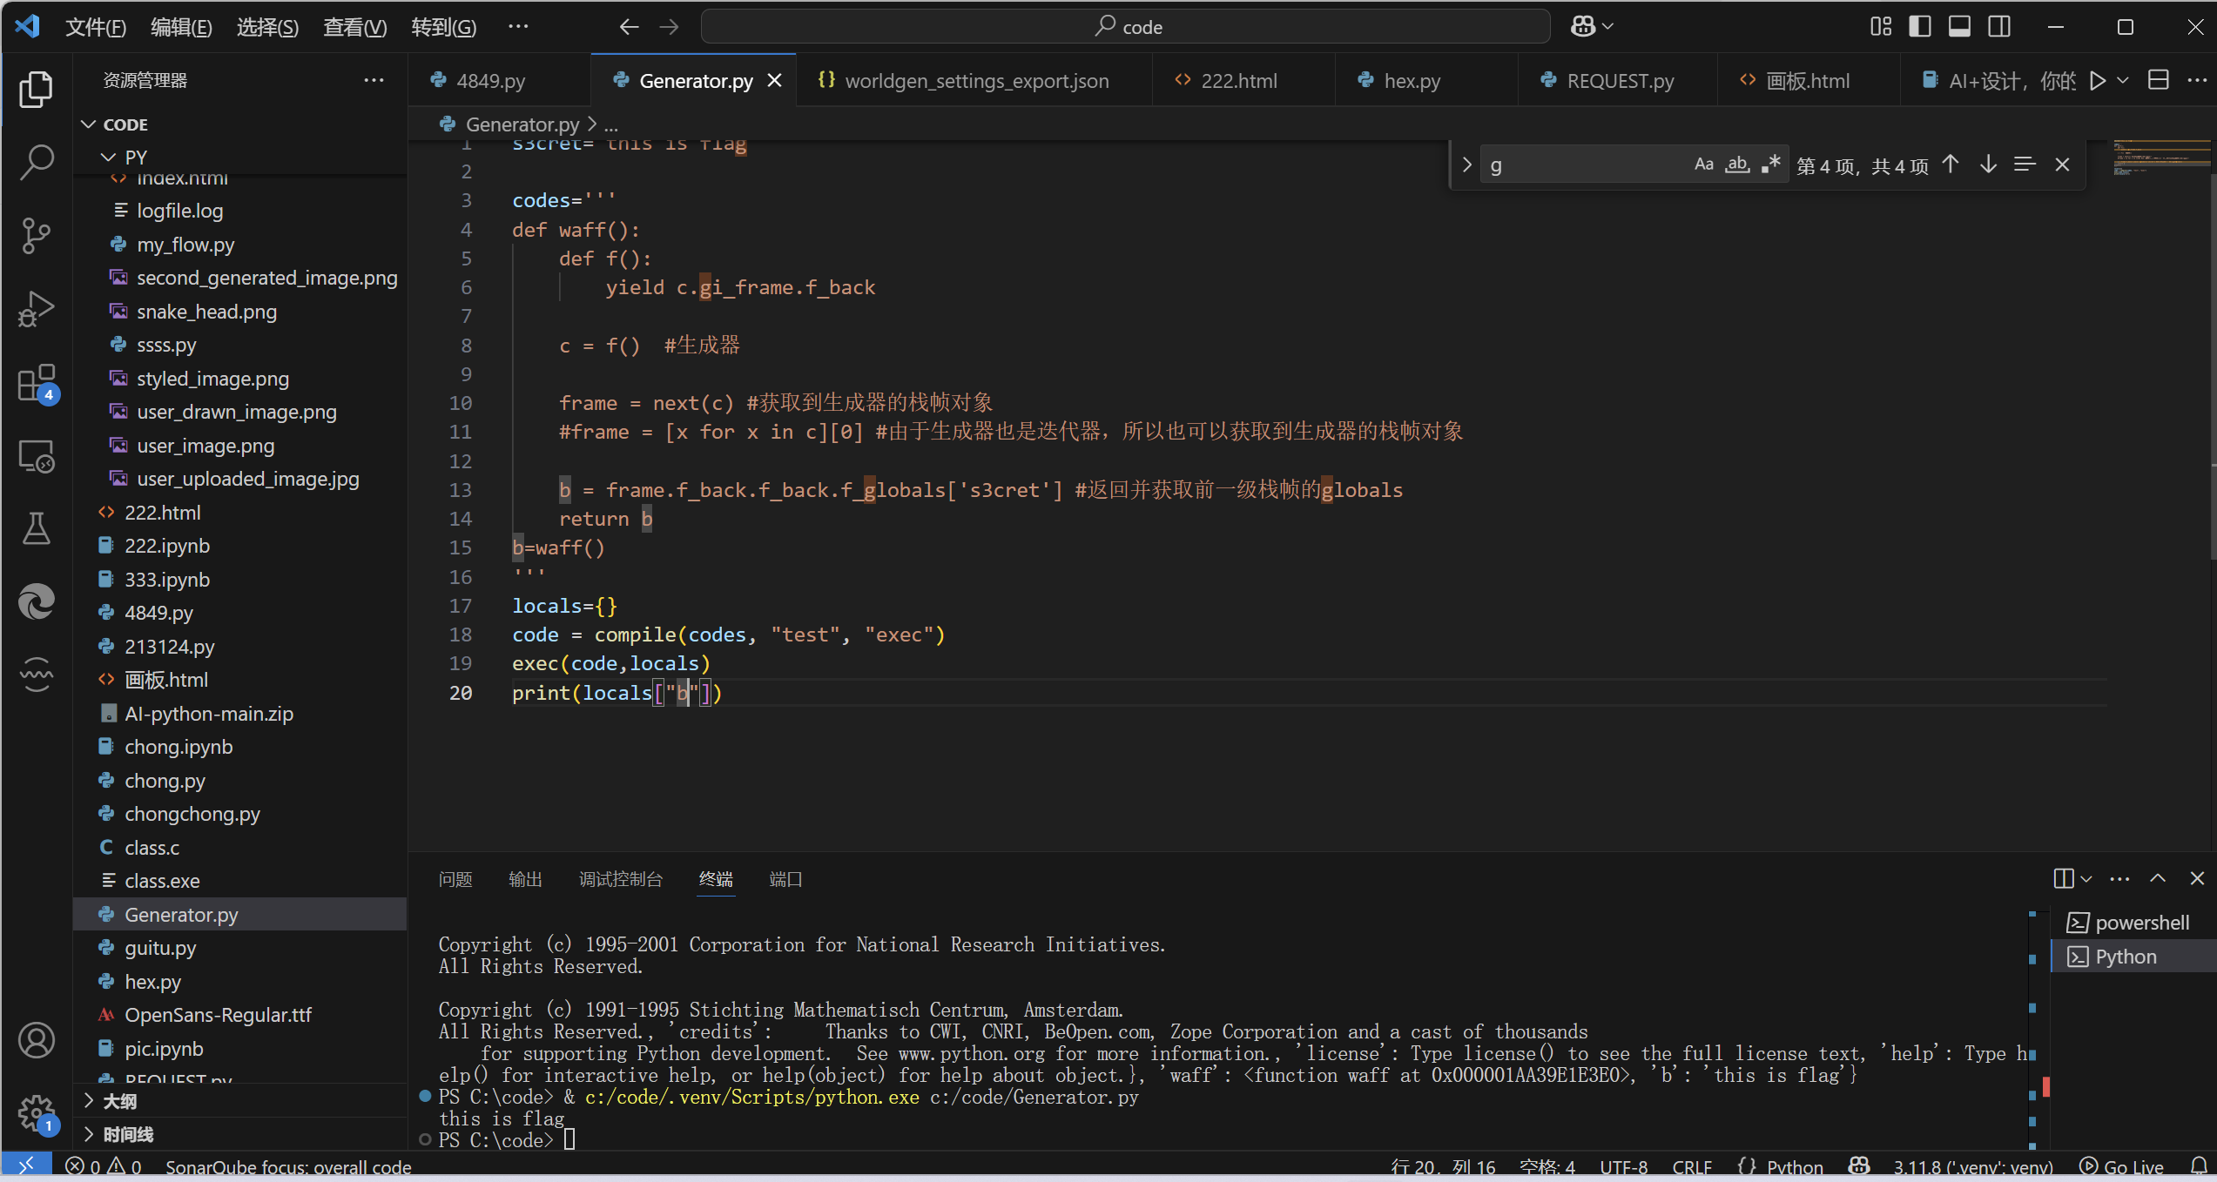
Task: Expand replace field in find widget
Action: point(1467,165)
